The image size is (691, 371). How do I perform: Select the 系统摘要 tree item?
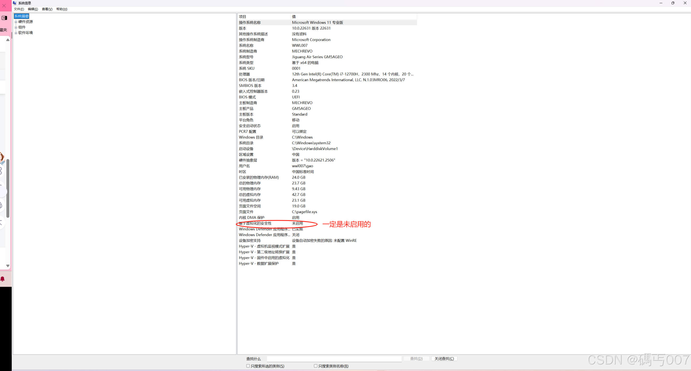(22, 16)
